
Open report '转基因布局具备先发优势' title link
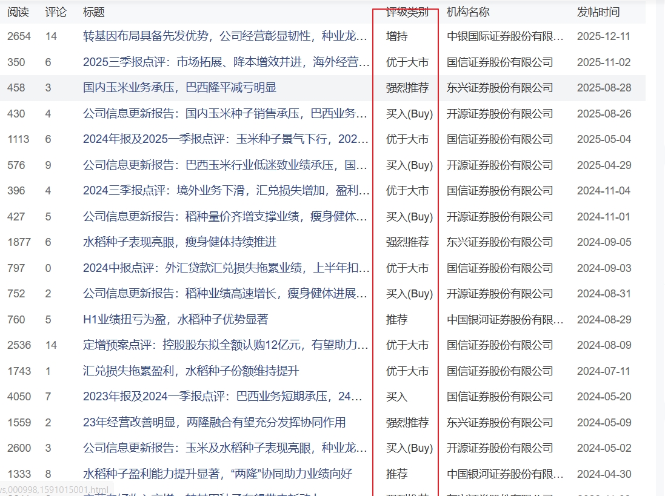click(225, 36)
